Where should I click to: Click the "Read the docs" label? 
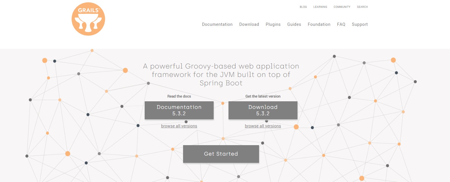(179, 96)
